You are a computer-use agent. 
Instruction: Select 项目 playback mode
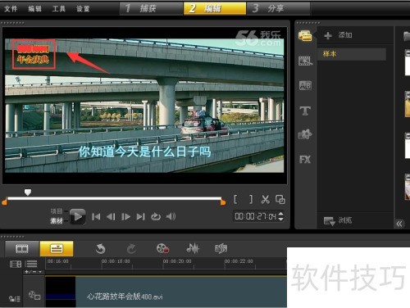(x=57, y=211)
